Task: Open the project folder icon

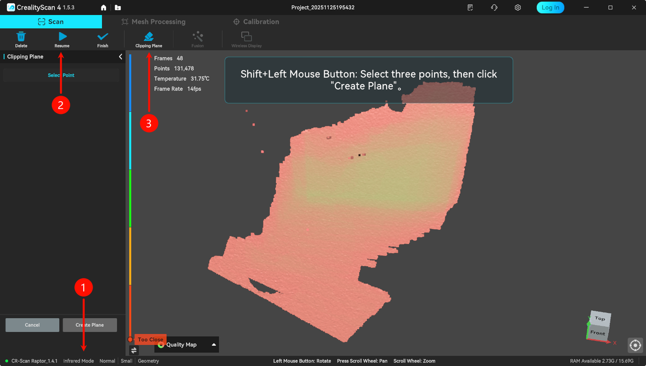Action: (x=118, y=8)
